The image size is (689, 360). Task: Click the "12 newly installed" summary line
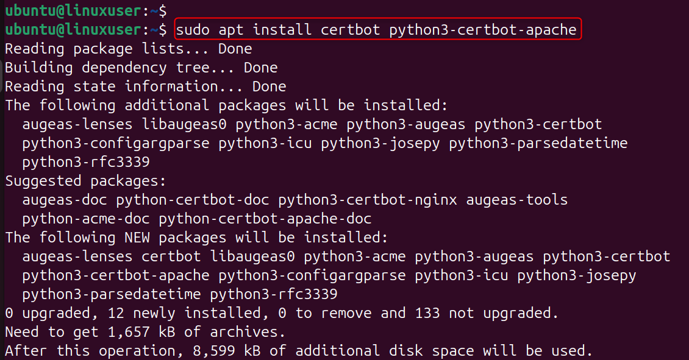pos(282,313)
